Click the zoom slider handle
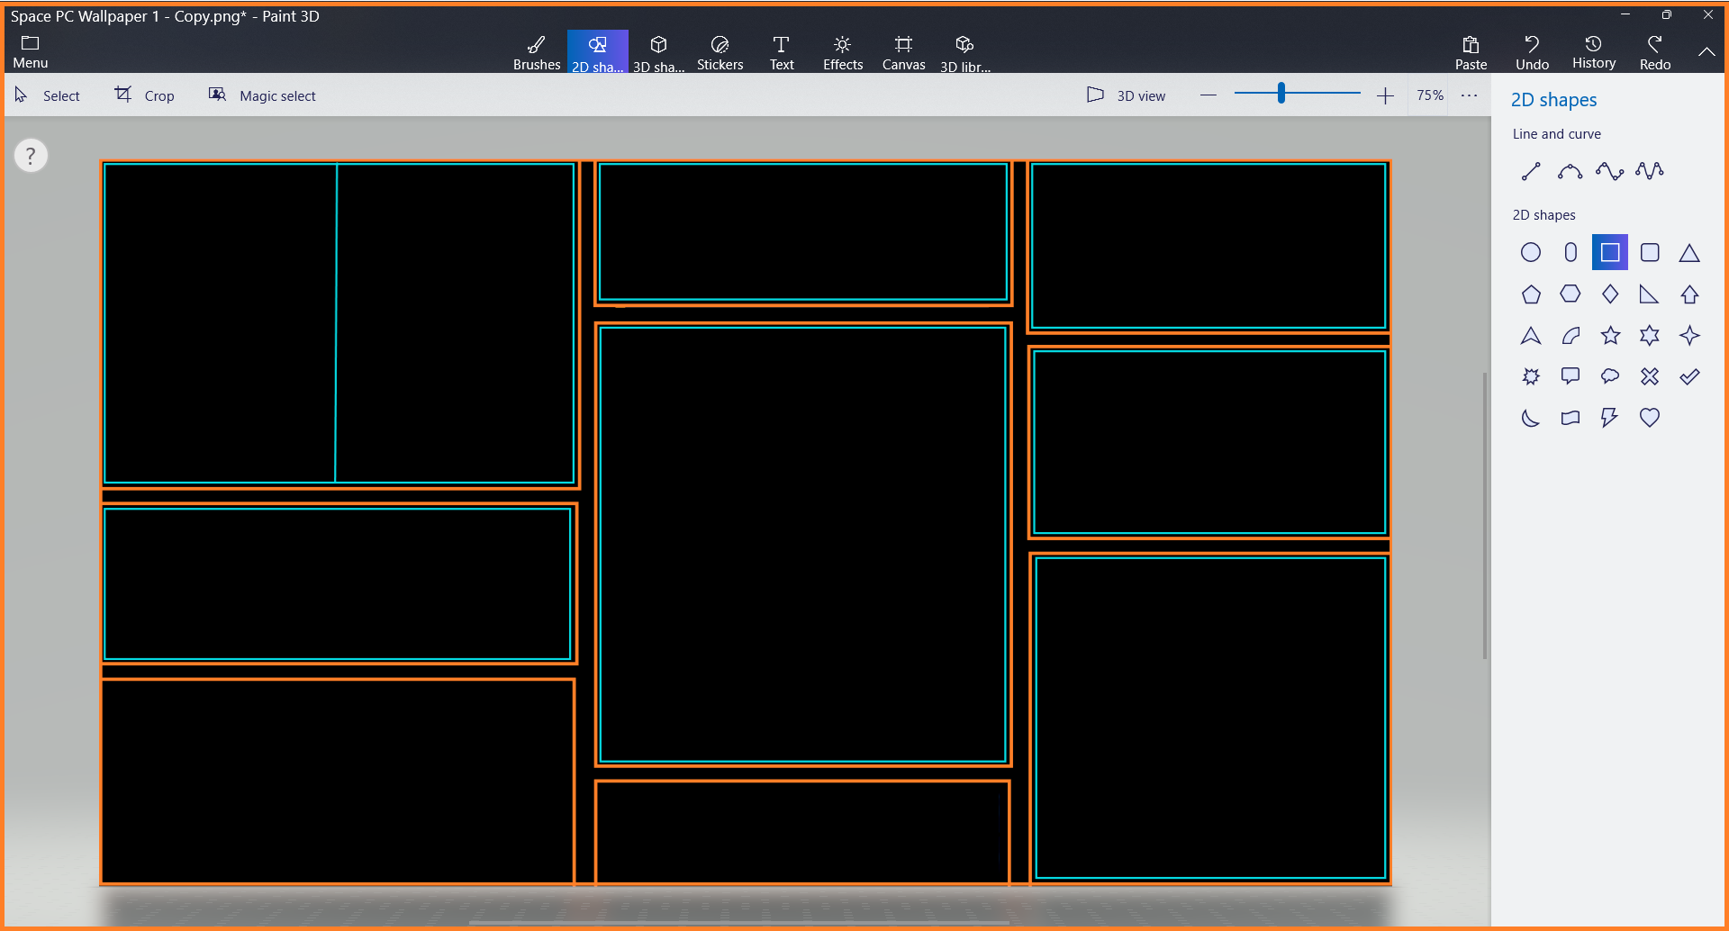 [1281, 93]
